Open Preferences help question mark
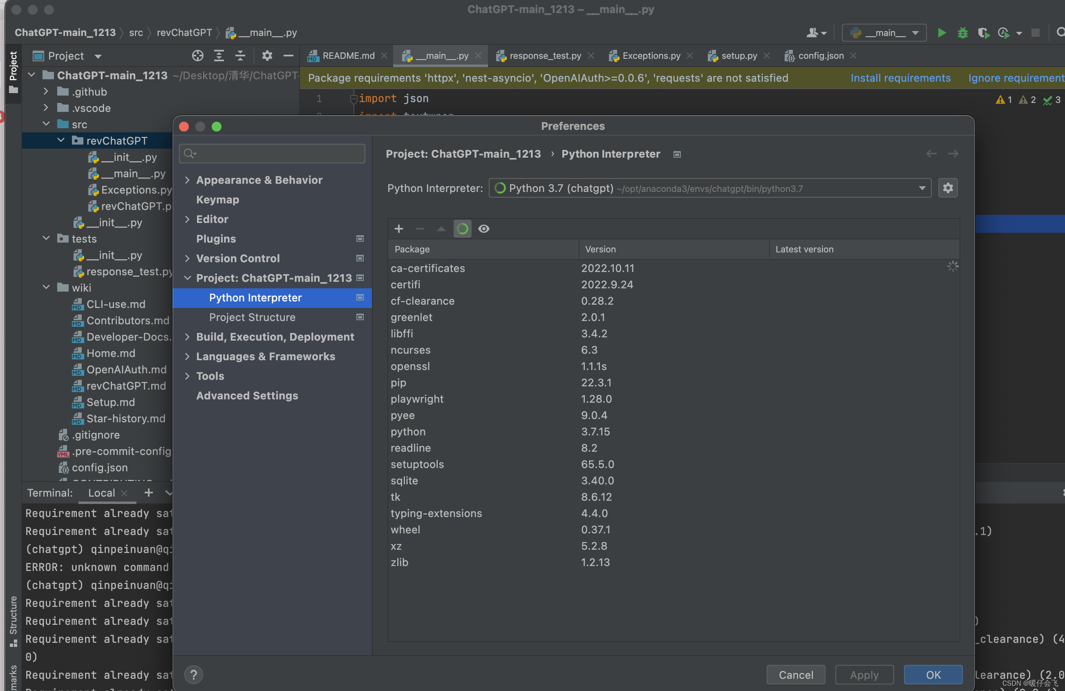The image size is (1065, 691). coord(194,674)
